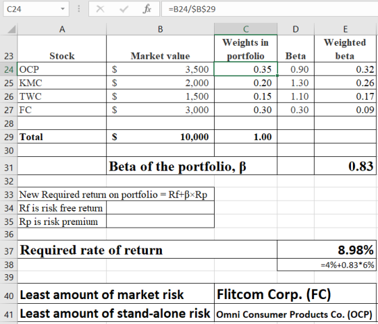Select row 31 header
Viewport: 378px width, 324px height.
point(9,166)
